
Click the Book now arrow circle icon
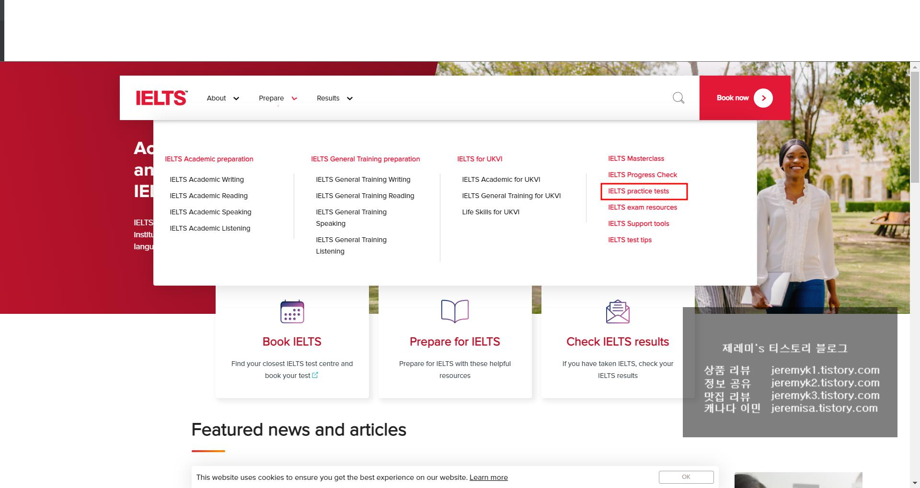coord(763,98)
